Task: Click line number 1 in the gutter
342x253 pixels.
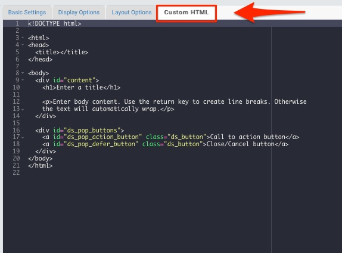Action: [x=17, y=23]
